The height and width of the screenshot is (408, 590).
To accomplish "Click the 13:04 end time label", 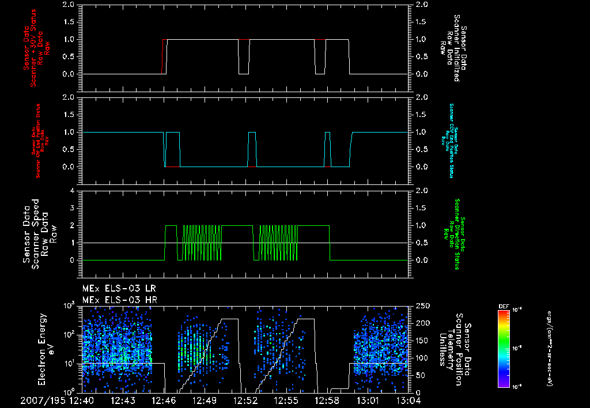I will (x=409, y=401).
